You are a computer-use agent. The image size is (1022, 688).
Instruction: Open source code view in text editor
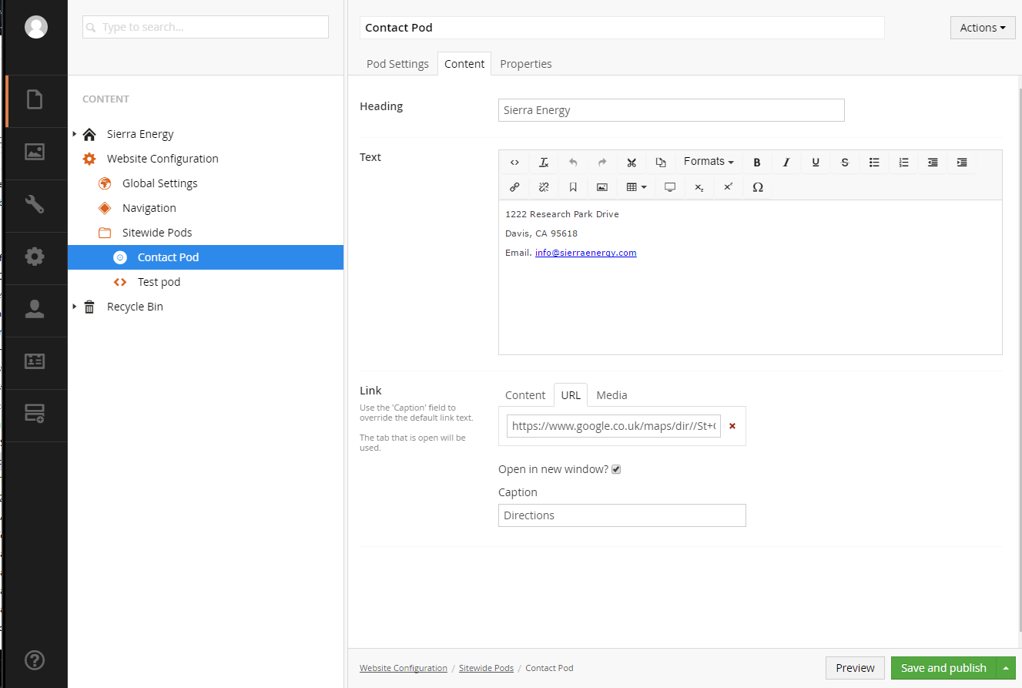[x=514, y=163]
